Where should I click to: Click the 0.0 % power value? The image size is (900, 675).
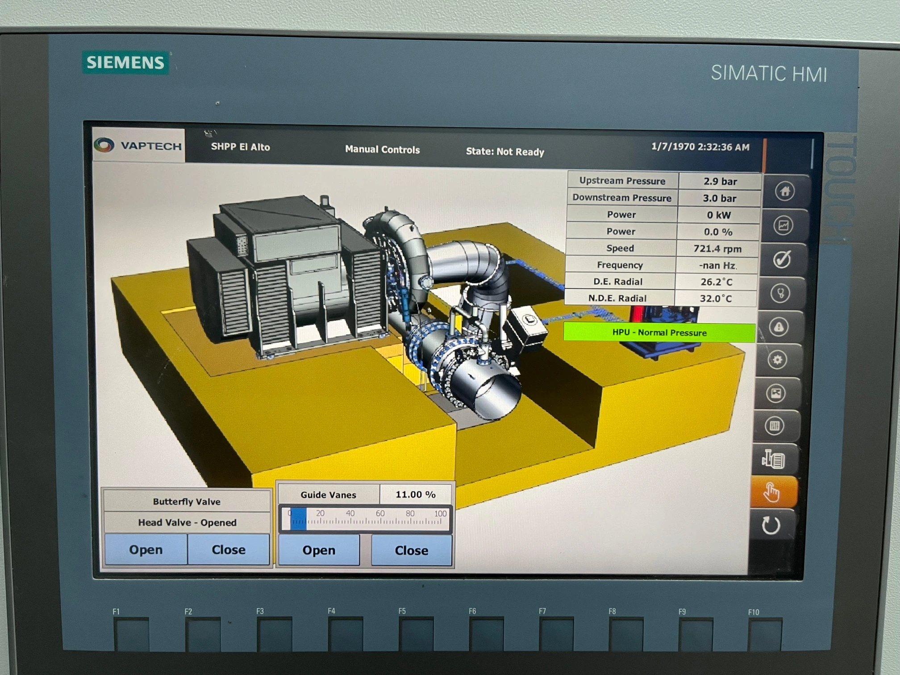[718, 232]
